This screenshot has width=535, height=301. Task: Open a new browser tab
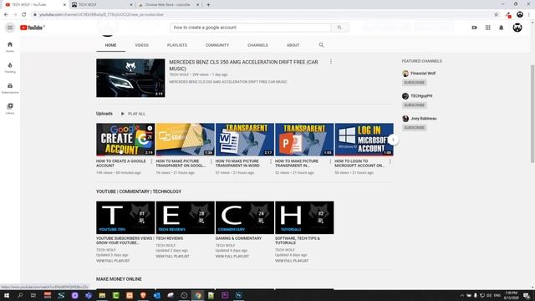point(208,5)
